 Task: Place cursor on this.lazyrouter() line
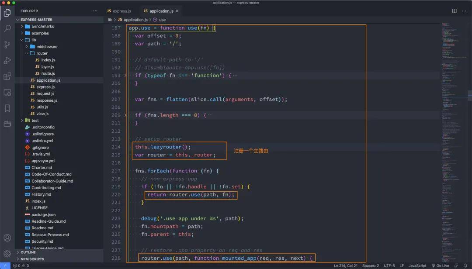click(163, 147)
